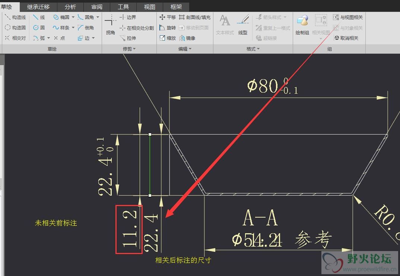This screenshot has height=276, width=400.
Task: Expand the 箭头样式 arrow style dropdown
Action: coord(285,17)
